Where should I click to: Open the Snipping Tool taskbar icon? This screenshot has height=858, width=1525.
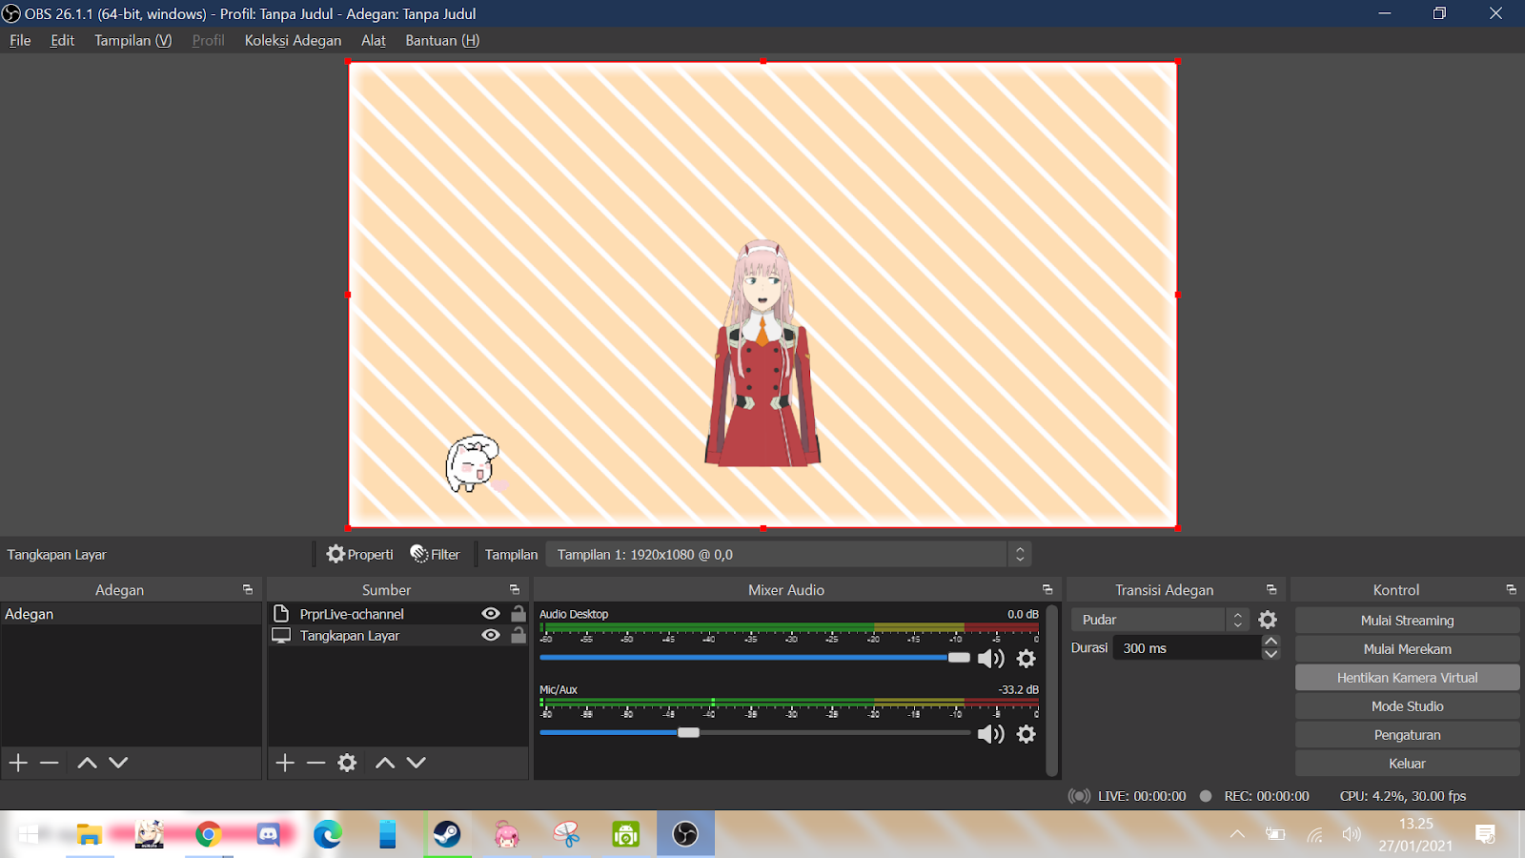pos(566,834)
